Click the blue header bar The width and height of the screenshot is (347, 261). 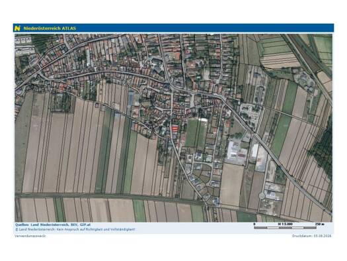pyautogui.click(x=173, y=28)
